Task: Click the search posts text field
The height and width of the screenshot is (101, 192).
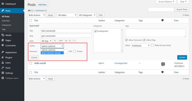Action: [161, 9]
